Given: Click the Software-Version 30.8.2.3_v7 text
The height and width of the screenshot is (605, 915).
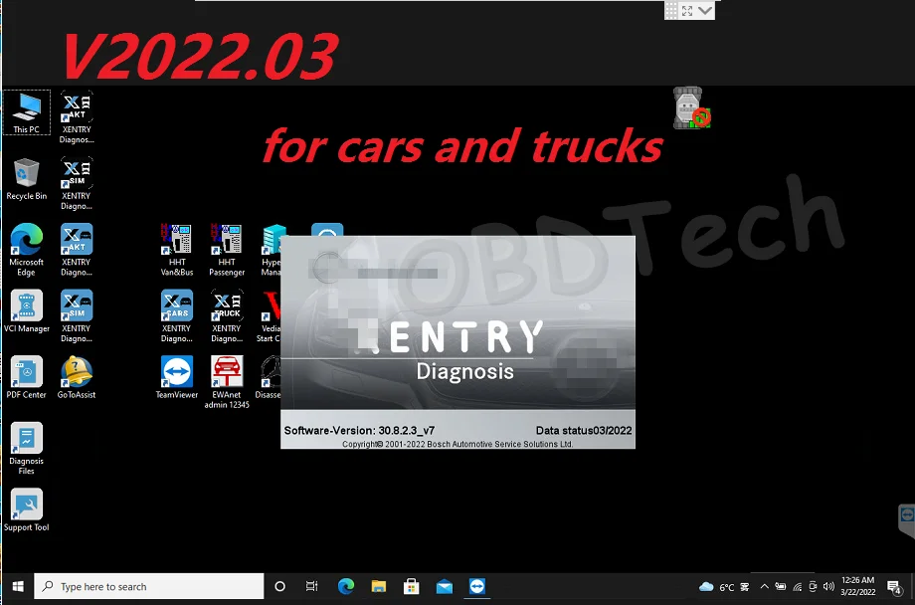Looking at the screenshot, I should (x=359, y=431).
